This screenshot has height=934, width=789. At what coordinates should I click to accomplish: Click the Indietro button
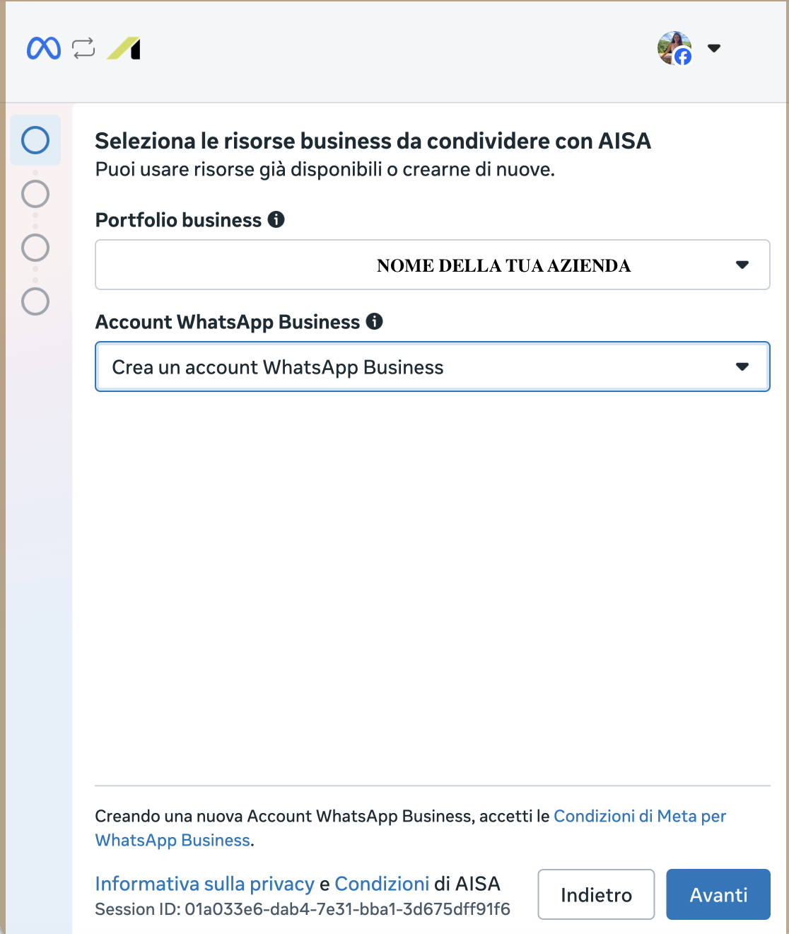click(596, 894)
